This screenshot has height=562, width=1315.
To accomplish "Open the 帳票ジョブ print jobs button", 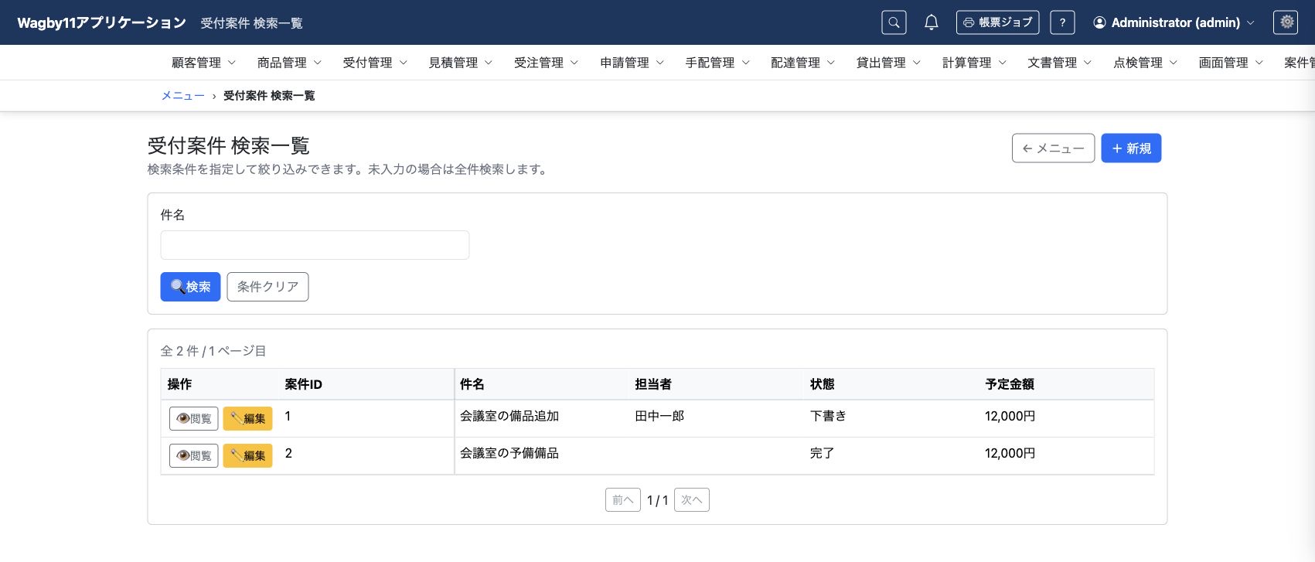I will (997, 22).
